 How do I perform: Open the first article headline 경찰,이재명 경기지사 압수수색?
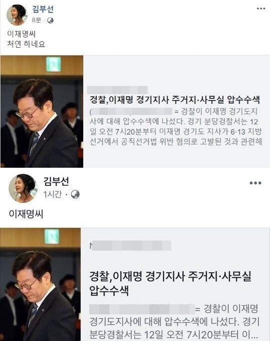[x=175, y=100]
